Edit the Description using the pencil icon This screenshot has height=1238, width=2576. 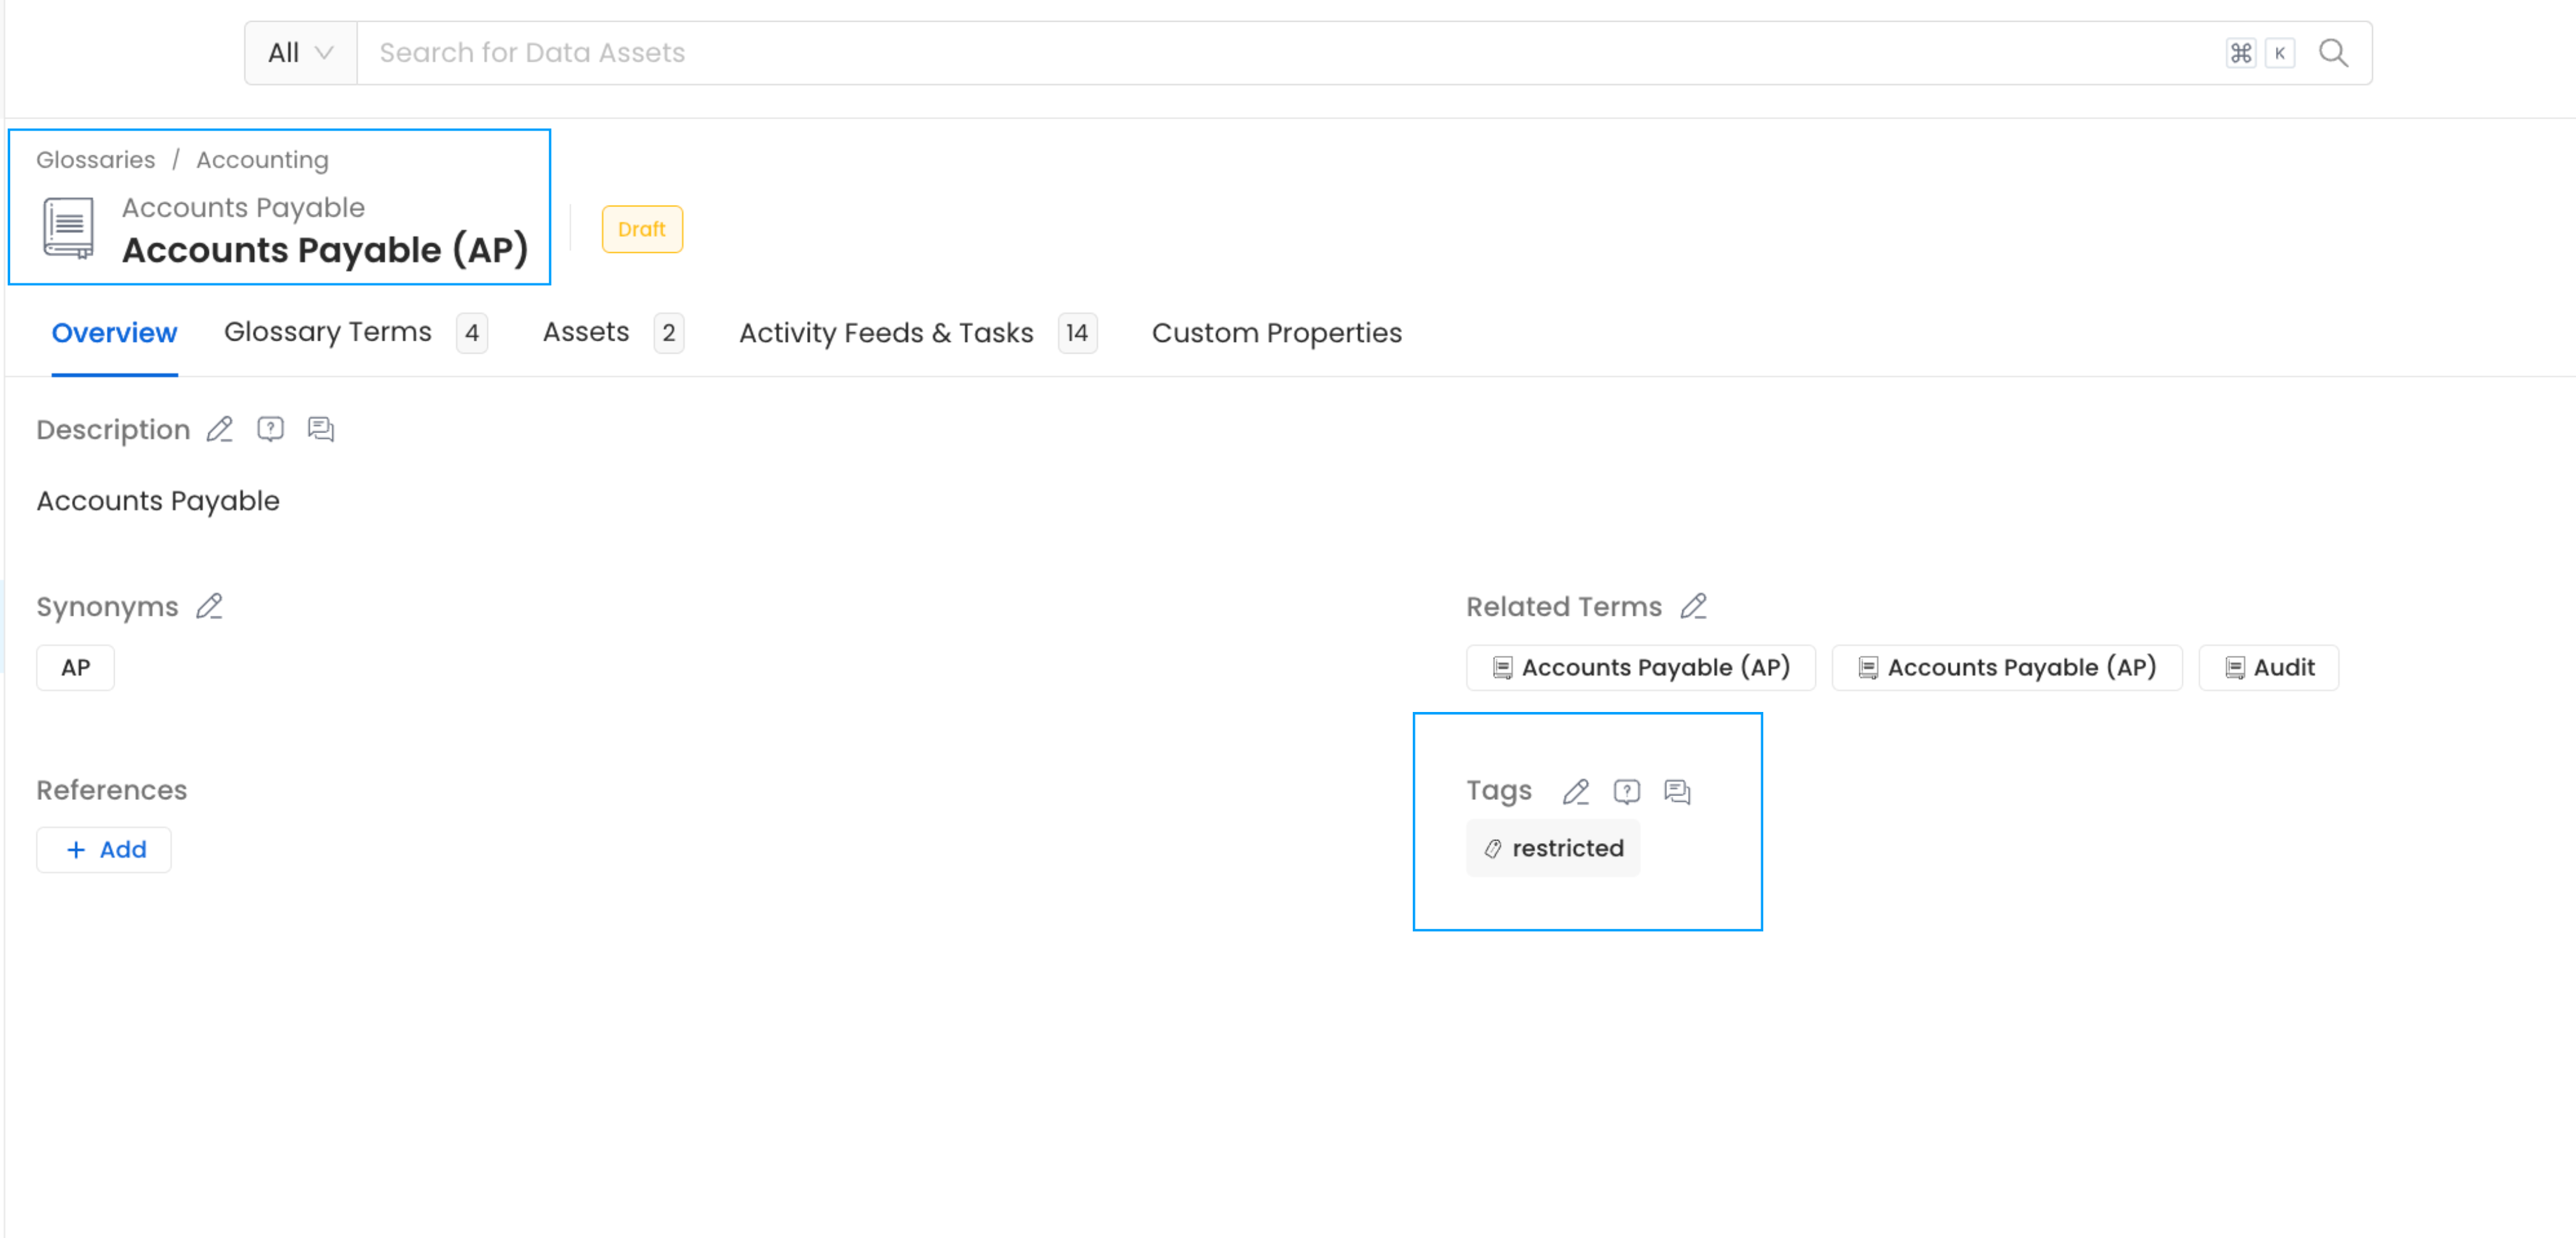point(219,429)
